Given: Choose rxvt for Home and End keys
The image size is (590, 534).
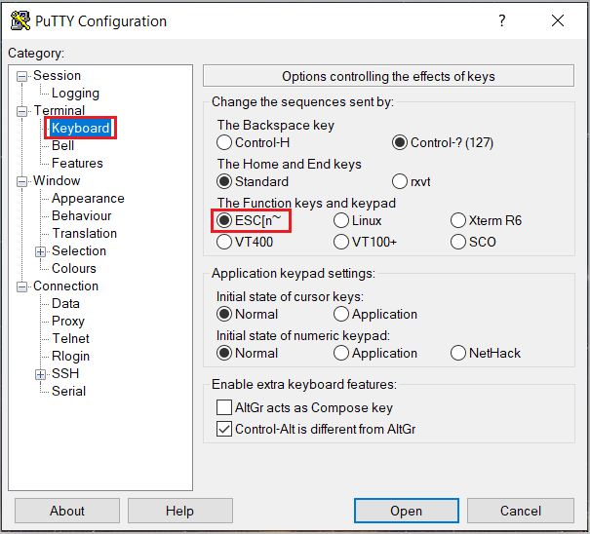Looking at the screenshot, I should pyautogui.click(x=400, y=181).
